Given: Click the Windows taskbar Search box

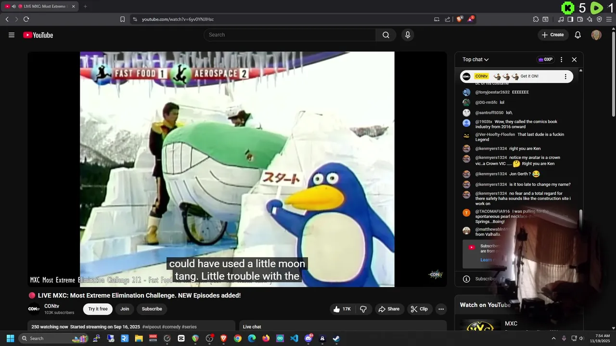Looking at the screenshot, I should 54,338.
